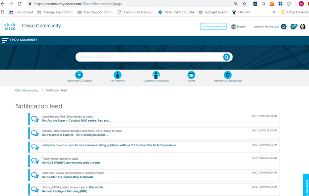Click chat icon of the srshyama moved-topic notification
The image size is (309, 196).
(35, 147)
